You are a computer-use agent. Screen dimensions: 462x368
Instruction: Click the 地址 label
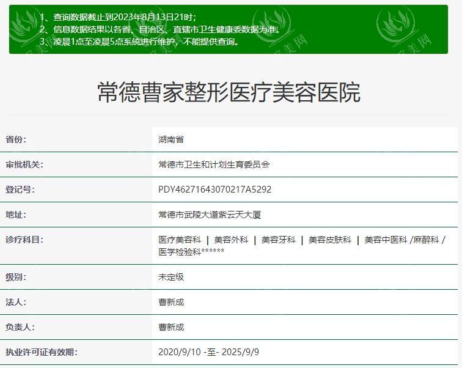pyautogui.click(x=16, y=215)
